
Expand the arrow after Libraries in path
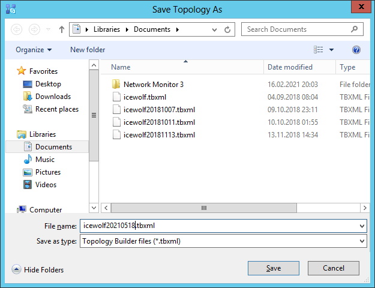[x=127, y=29]
